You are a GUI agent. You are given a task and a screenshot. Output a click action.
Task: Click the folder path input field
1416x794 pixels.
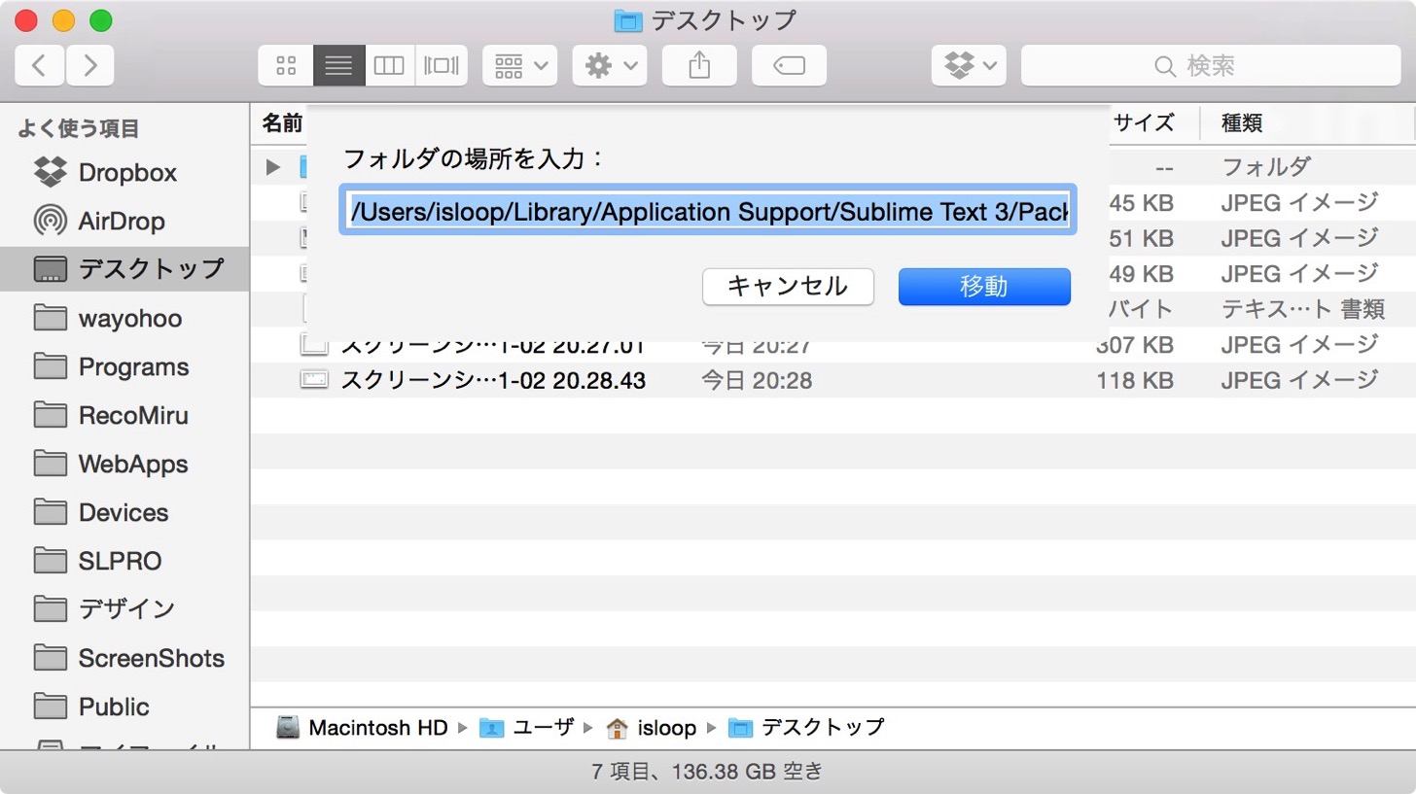point(708,209)
